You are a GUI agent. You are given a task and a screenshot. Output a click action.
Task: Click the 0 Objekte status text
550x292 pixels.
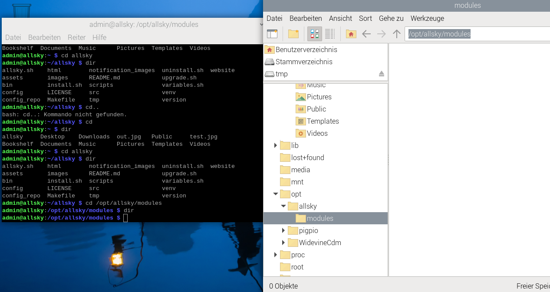(x=283, y=286)
